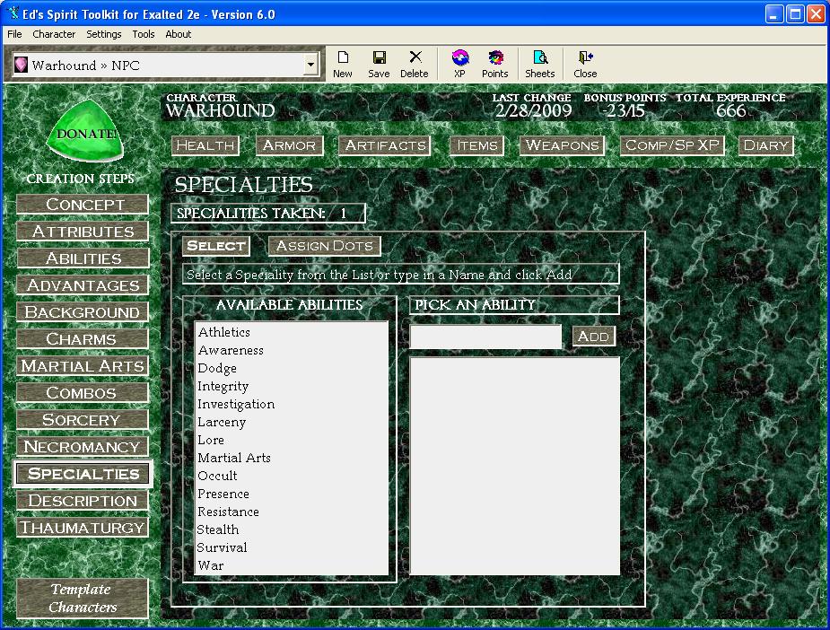This screenshot has width=830, height=630.
Task: Open the Settings menu
Action: (x=104, y=34)
